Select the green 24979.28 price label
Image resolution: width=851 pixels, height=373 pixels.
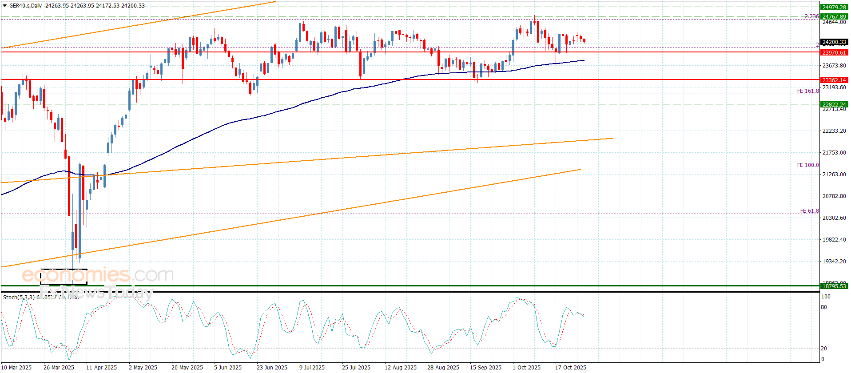834,7
